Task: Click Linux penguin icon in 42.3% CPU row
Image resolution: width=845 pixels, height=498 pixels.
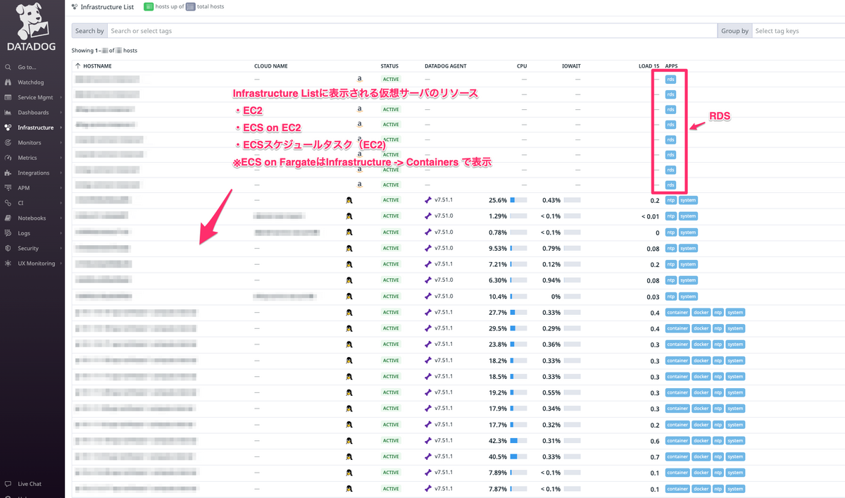Action: (349, 441)
